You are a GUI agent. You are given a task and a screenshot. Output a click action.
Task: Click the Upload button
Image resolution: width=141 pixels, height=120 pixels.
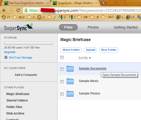[91, 50]
